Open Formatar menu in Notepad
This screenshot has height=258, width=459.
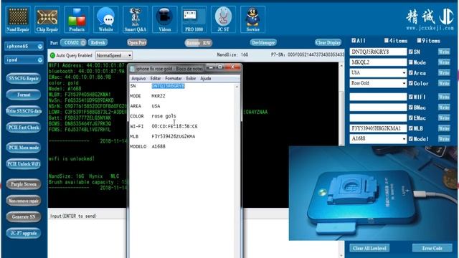174,78
